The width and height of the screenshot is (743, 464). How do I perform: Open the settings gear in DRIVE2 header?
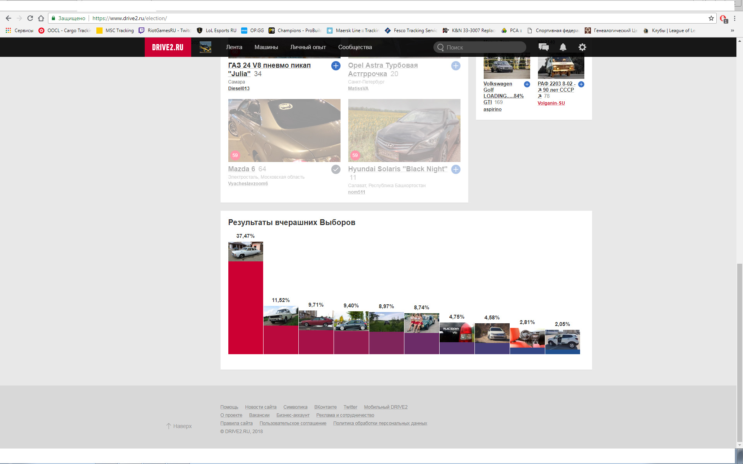[x=582, y=47]
